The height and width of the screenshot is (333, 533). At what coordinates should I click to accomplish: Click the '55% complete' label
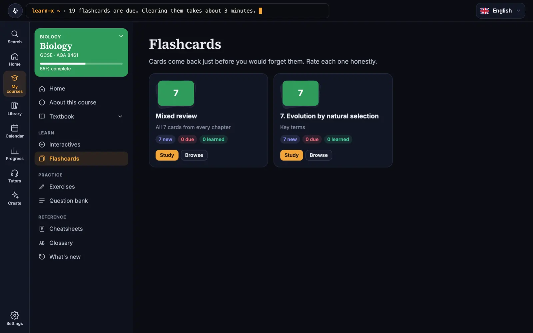point(55,69)
